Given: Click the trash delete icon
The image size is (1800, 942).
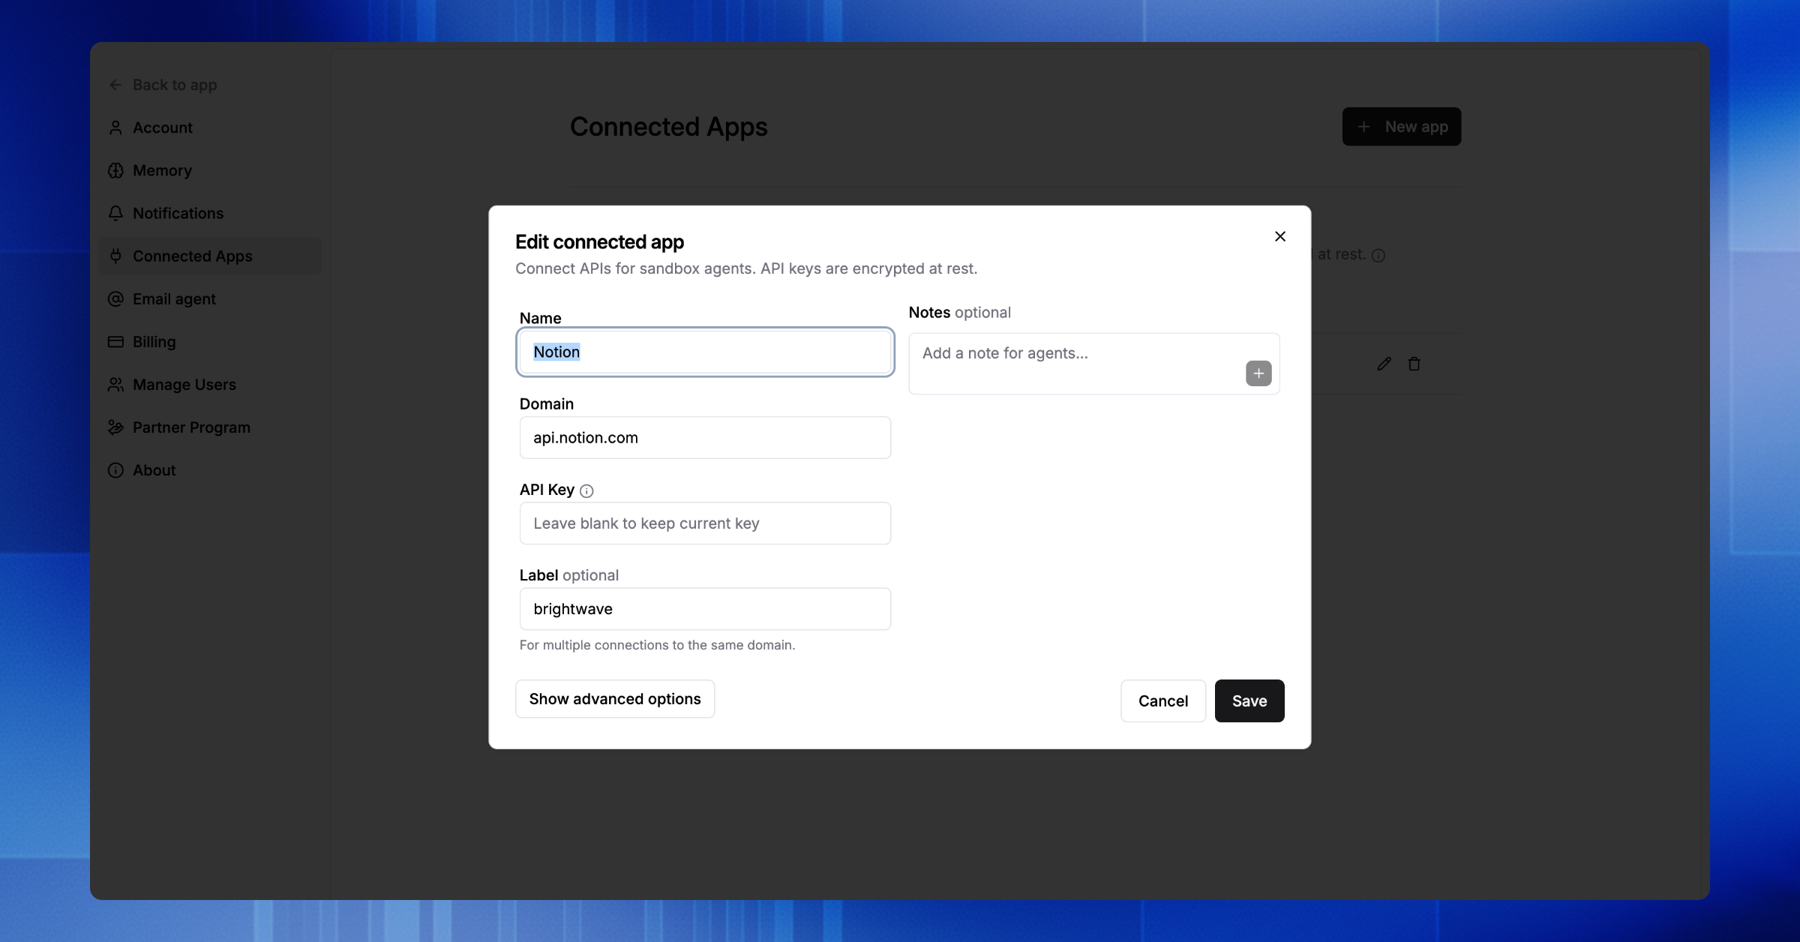Looking at the screenshot, I should coord(1414,364).
